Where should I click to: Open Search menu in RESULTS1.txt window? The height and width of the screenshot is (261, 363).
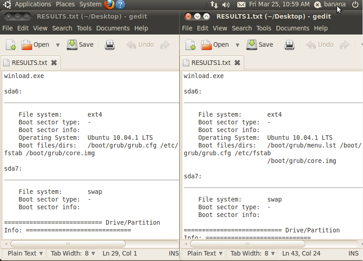coord(242,28)
